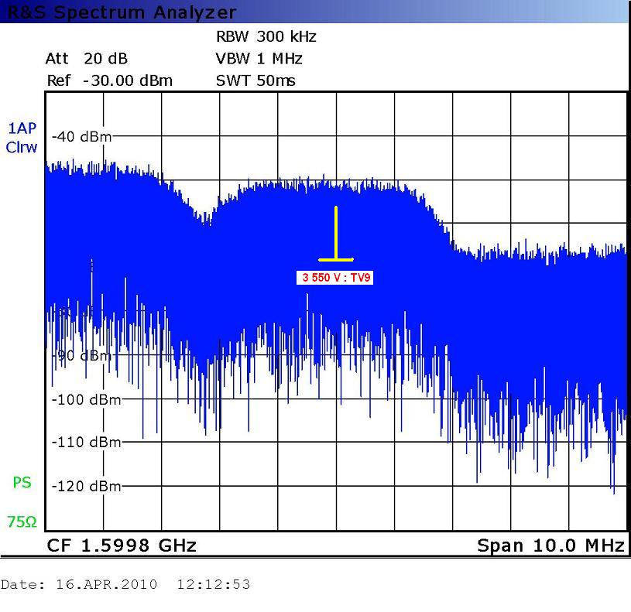Click the R&S Spectrum Analyzer title bar

point(118,12)
